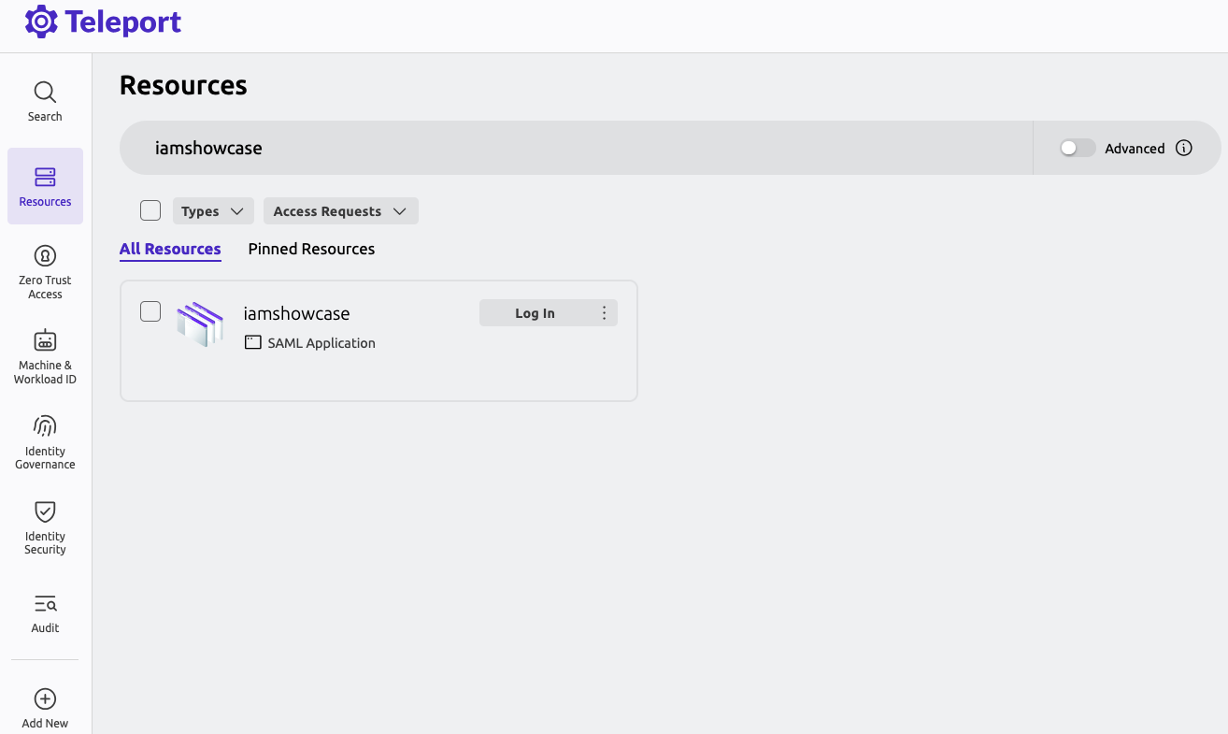Open Machine & Workload ID section

click(x=44, y=355)
